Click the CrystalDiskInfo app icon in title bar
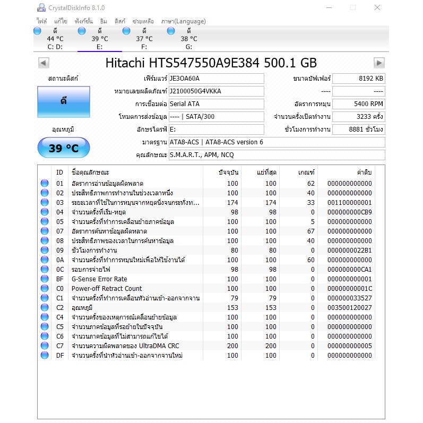 41,8
